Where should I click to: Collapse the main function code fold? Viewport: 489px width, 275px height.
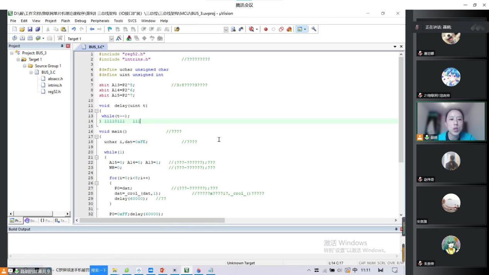[96, 137]
